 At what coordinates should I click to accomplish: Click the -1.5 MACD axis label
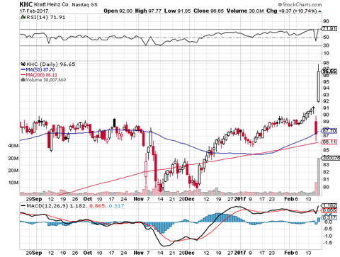[x=327, y=243]
